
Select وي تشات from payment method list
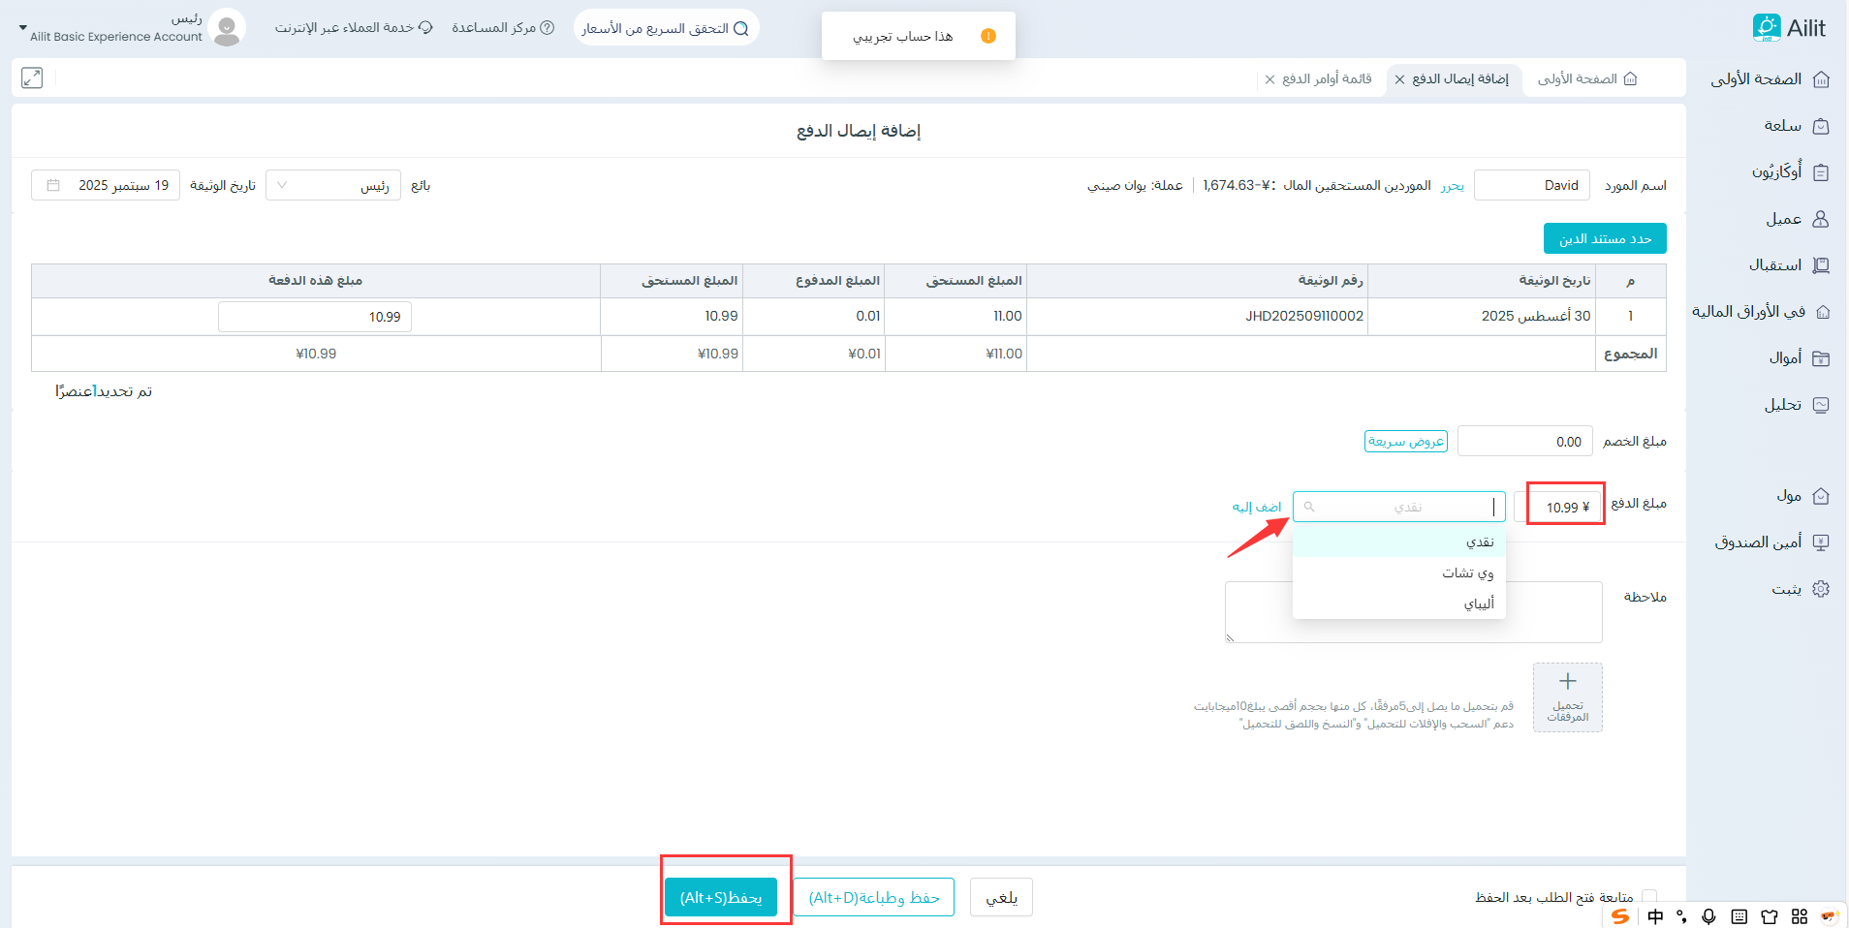point(1467,572)
